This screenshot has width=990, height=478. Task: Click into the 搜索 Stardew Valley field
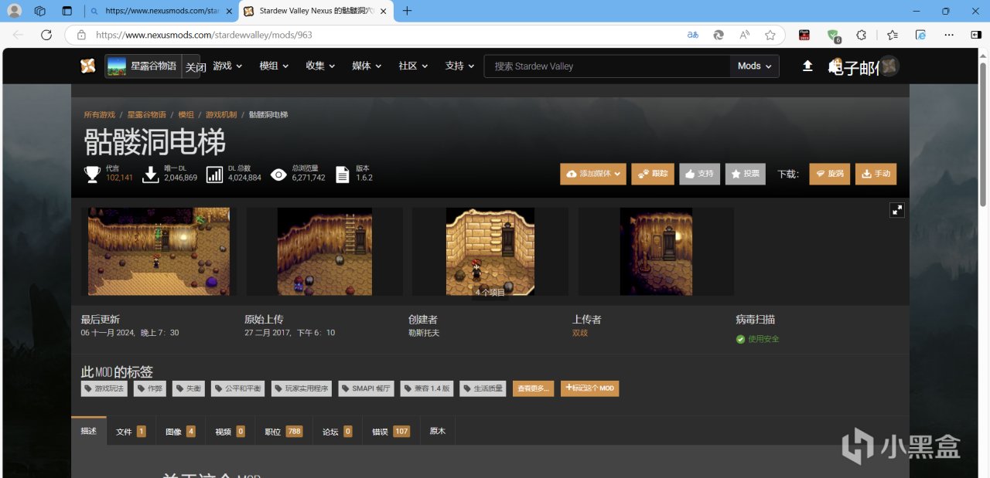607,66
